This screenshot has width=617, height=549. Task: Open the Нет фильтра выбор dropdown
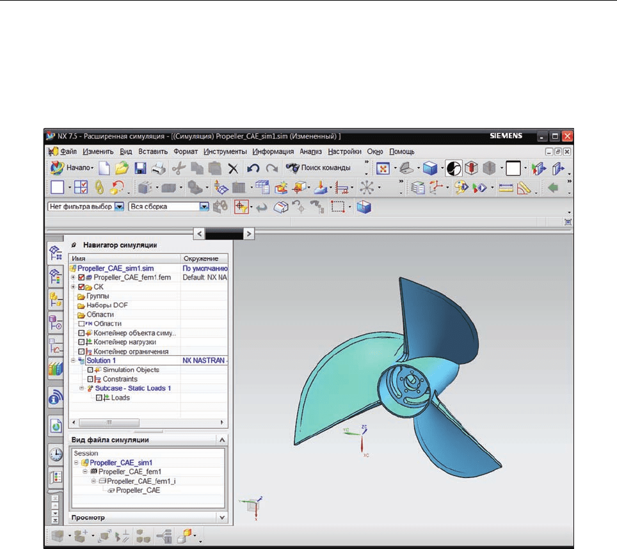point(119,207)
